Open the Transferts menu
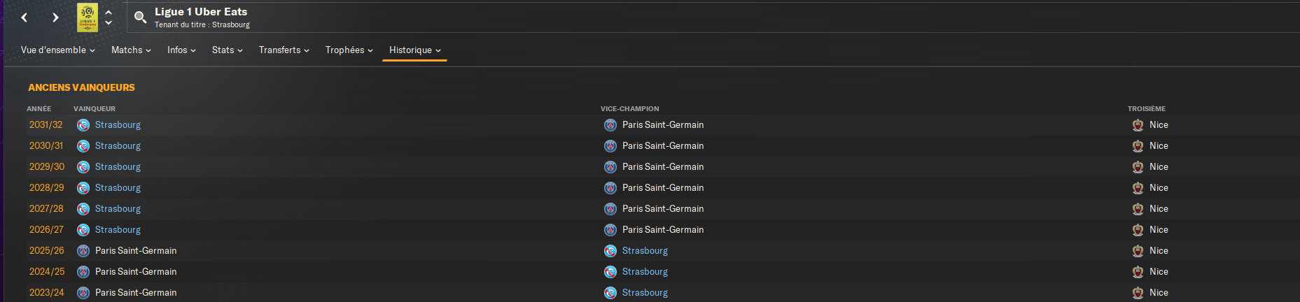This screenshot has height=302, width=1300. (284, 50)
